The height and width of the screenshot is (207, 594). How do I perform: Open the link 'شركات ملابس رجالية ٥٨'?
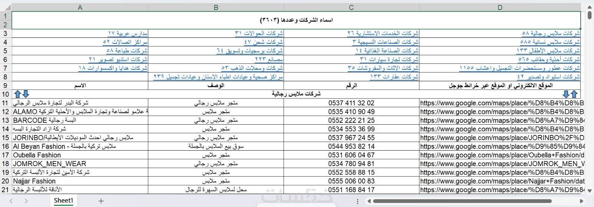point(551,33)
